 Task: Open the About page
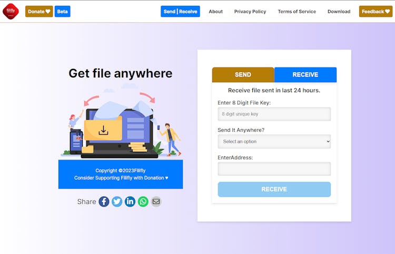[x=215, y=12]
